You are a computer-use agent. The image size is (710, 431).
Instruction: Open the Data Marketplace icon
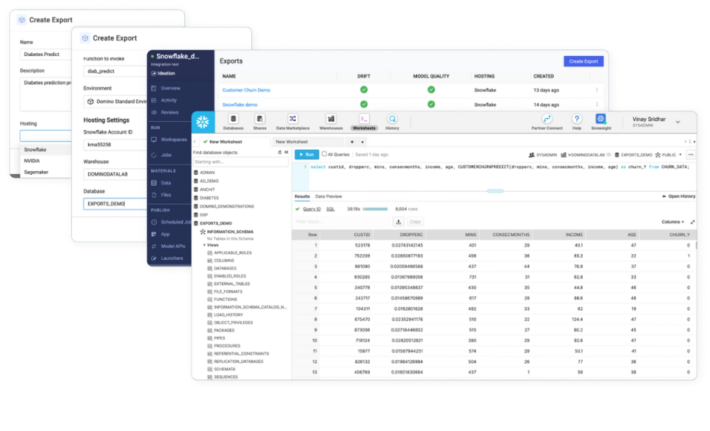pos(293,119)
